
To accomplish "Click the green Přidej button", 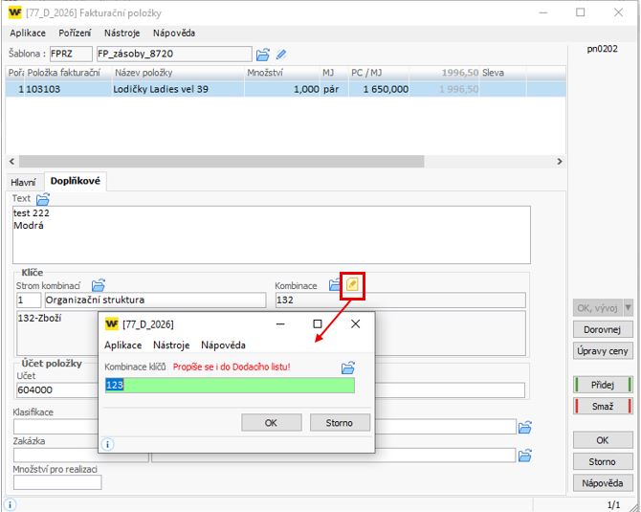I will (603, 385).
